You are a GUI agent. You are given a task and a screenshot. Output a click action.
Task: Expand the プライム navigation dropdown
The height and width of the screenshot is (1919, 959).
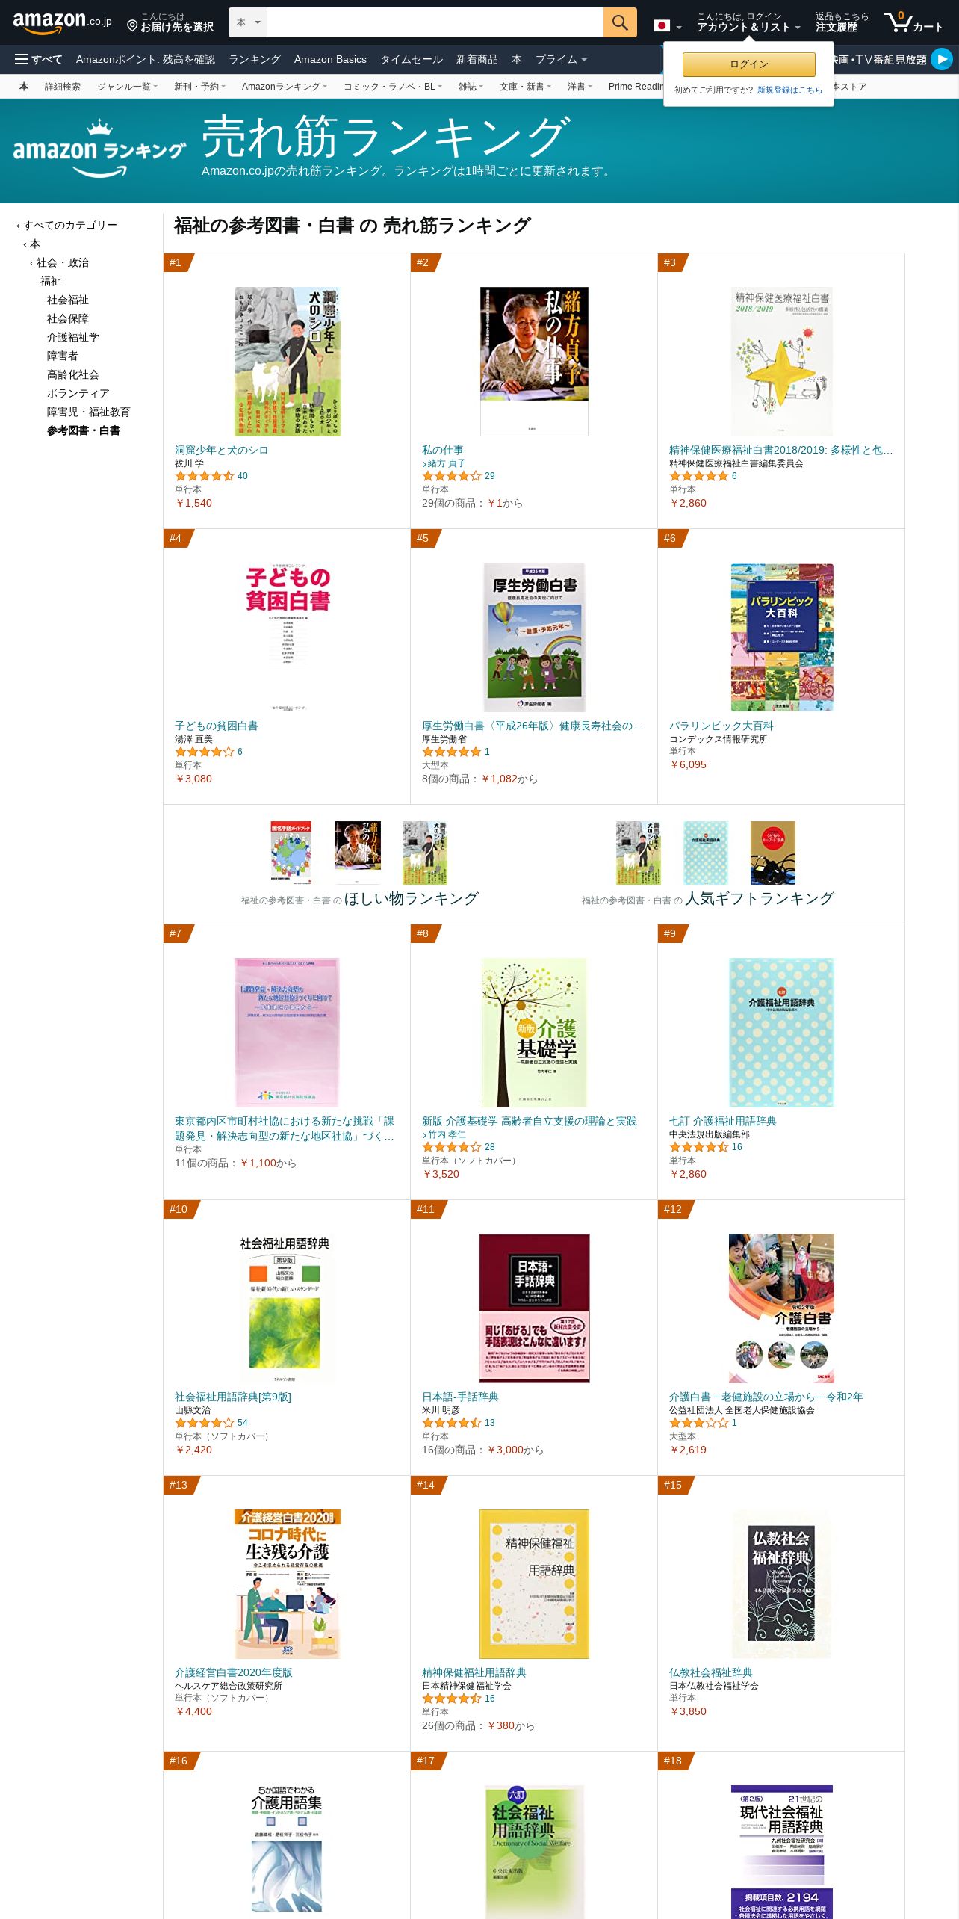coord(561,59)
